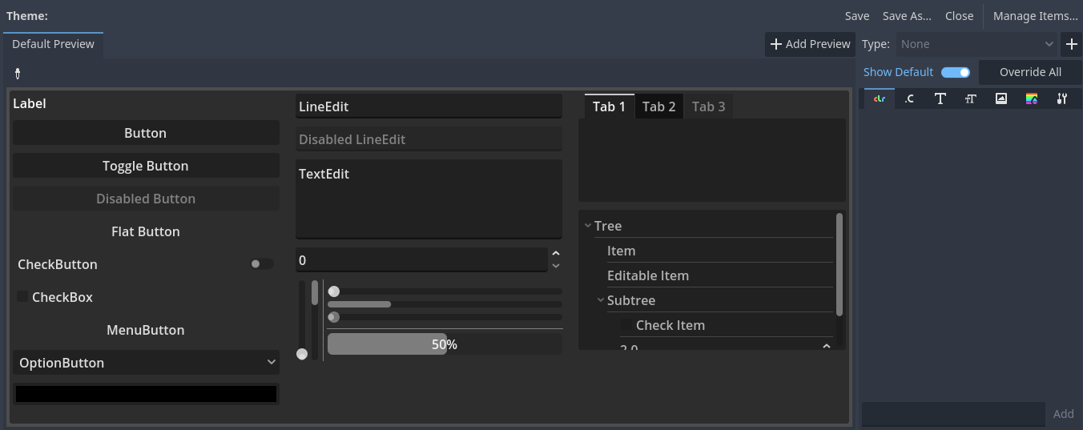Click into the LineEdit text field
The width and height of the screenshot is (1083, 430).
[429, 106]
